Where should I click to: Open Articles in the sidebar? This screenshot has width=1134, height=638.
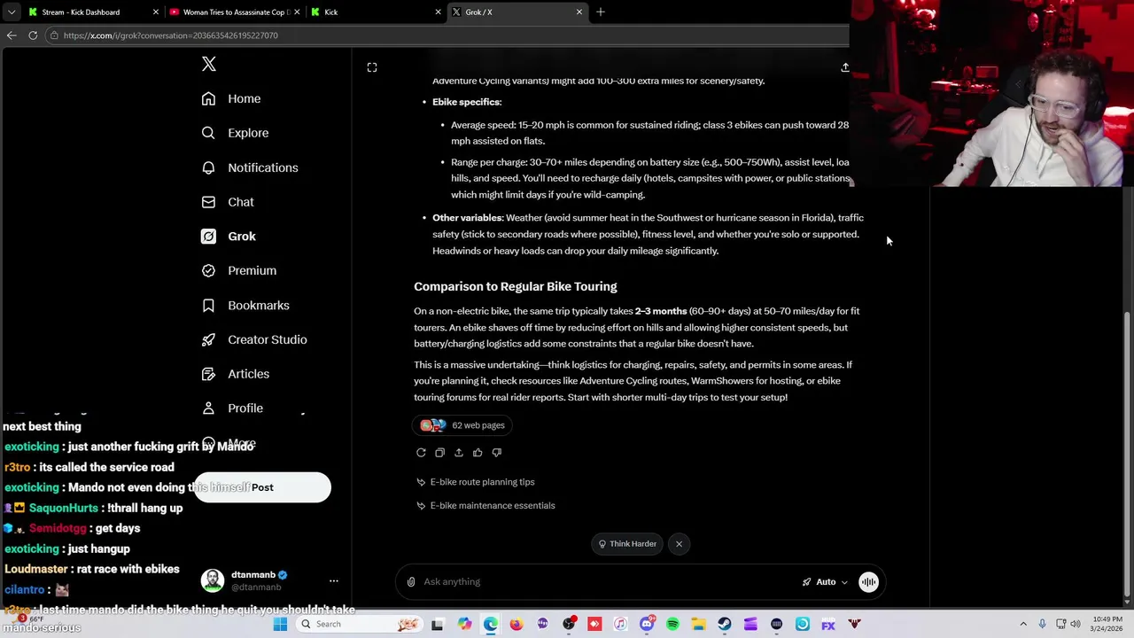(x=236, y=374)
